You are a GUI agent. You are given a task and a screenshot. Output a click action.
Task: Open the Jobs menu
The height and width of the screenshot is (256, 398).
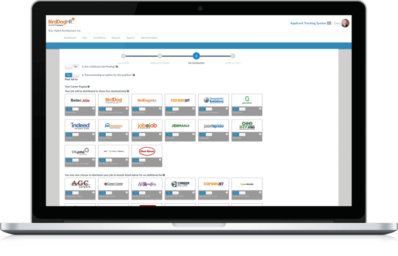[85, 38]
